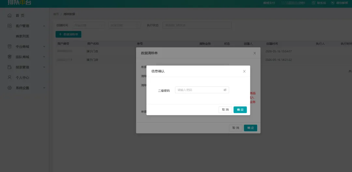Click the 排队中台 logo

point(20,3)
